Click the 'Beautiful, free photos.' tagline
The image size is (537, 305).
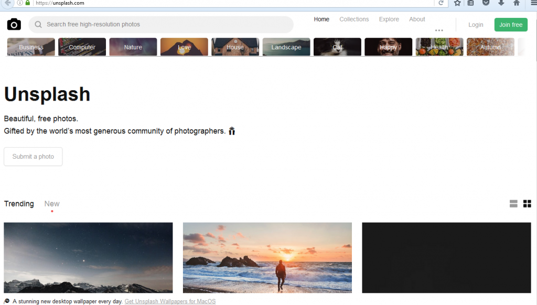tap(41, 119)
